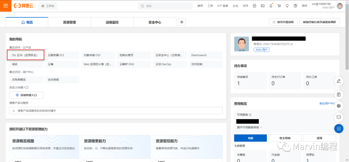Open Cloud Shell terminal icon
Viewport: 349px width, 162px height.
263,6
